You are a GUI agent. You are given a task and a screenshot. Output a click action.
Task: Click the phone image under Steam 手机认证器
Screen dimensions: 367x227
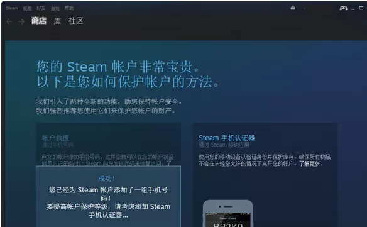pos(228,213)
